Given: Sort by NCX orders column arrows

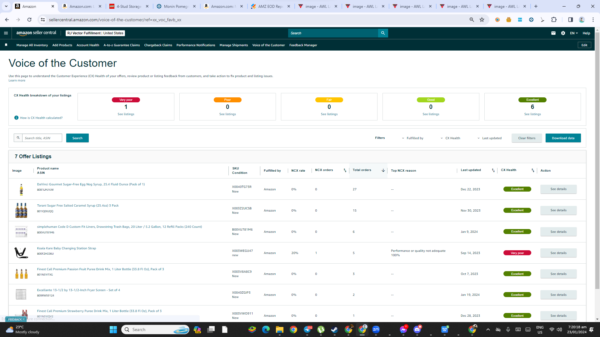Looking at the screenshot, I should 345,170.
